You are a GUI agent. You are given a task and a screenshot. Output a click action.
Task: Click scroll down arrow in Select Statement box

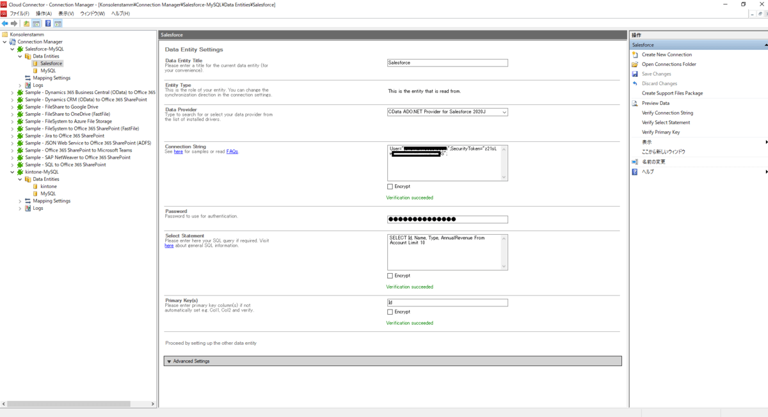pyautogui.click(x=504, y=266)
